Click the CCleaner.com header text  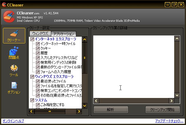(x=28, y=13)
